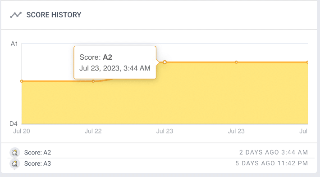
Task: Click the Jul 22 x-axis label
Action: (x=93, y=131)
